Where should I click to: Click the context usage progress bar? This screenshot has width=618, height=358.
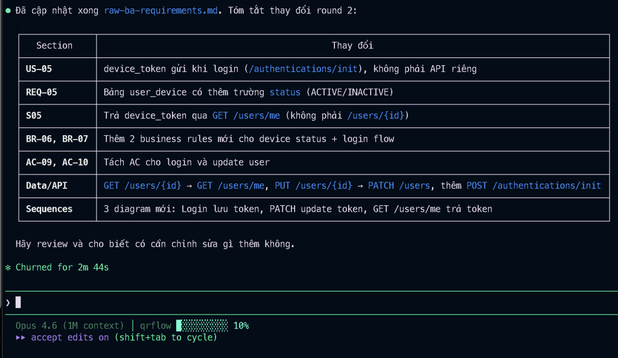click(x=202, y=326)
